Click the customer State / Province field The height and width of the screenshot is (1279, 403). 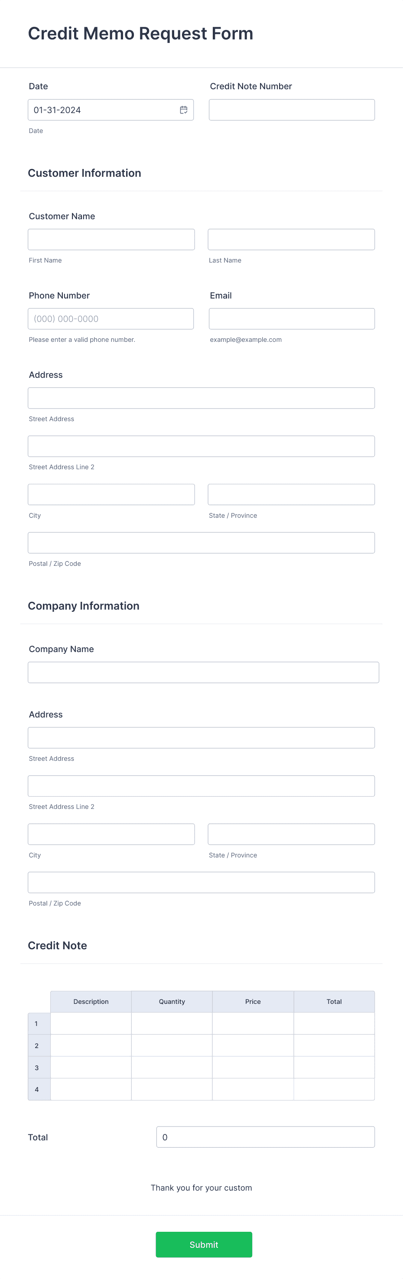[291, 494]
